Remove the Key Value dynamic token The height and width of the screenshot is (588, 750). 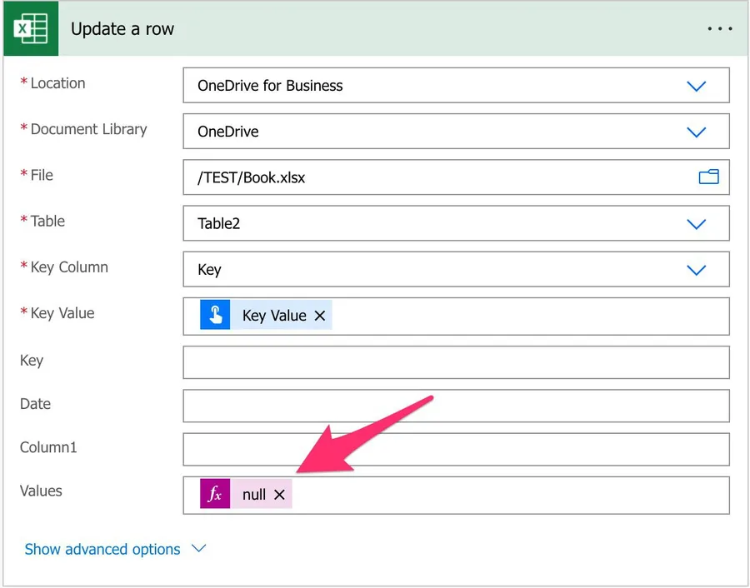tap(320, 316)
